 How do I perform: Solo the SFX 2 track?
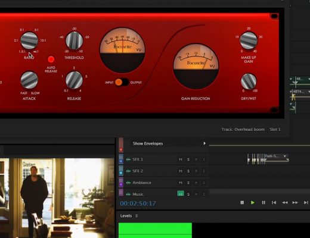(x=188, y=171)
